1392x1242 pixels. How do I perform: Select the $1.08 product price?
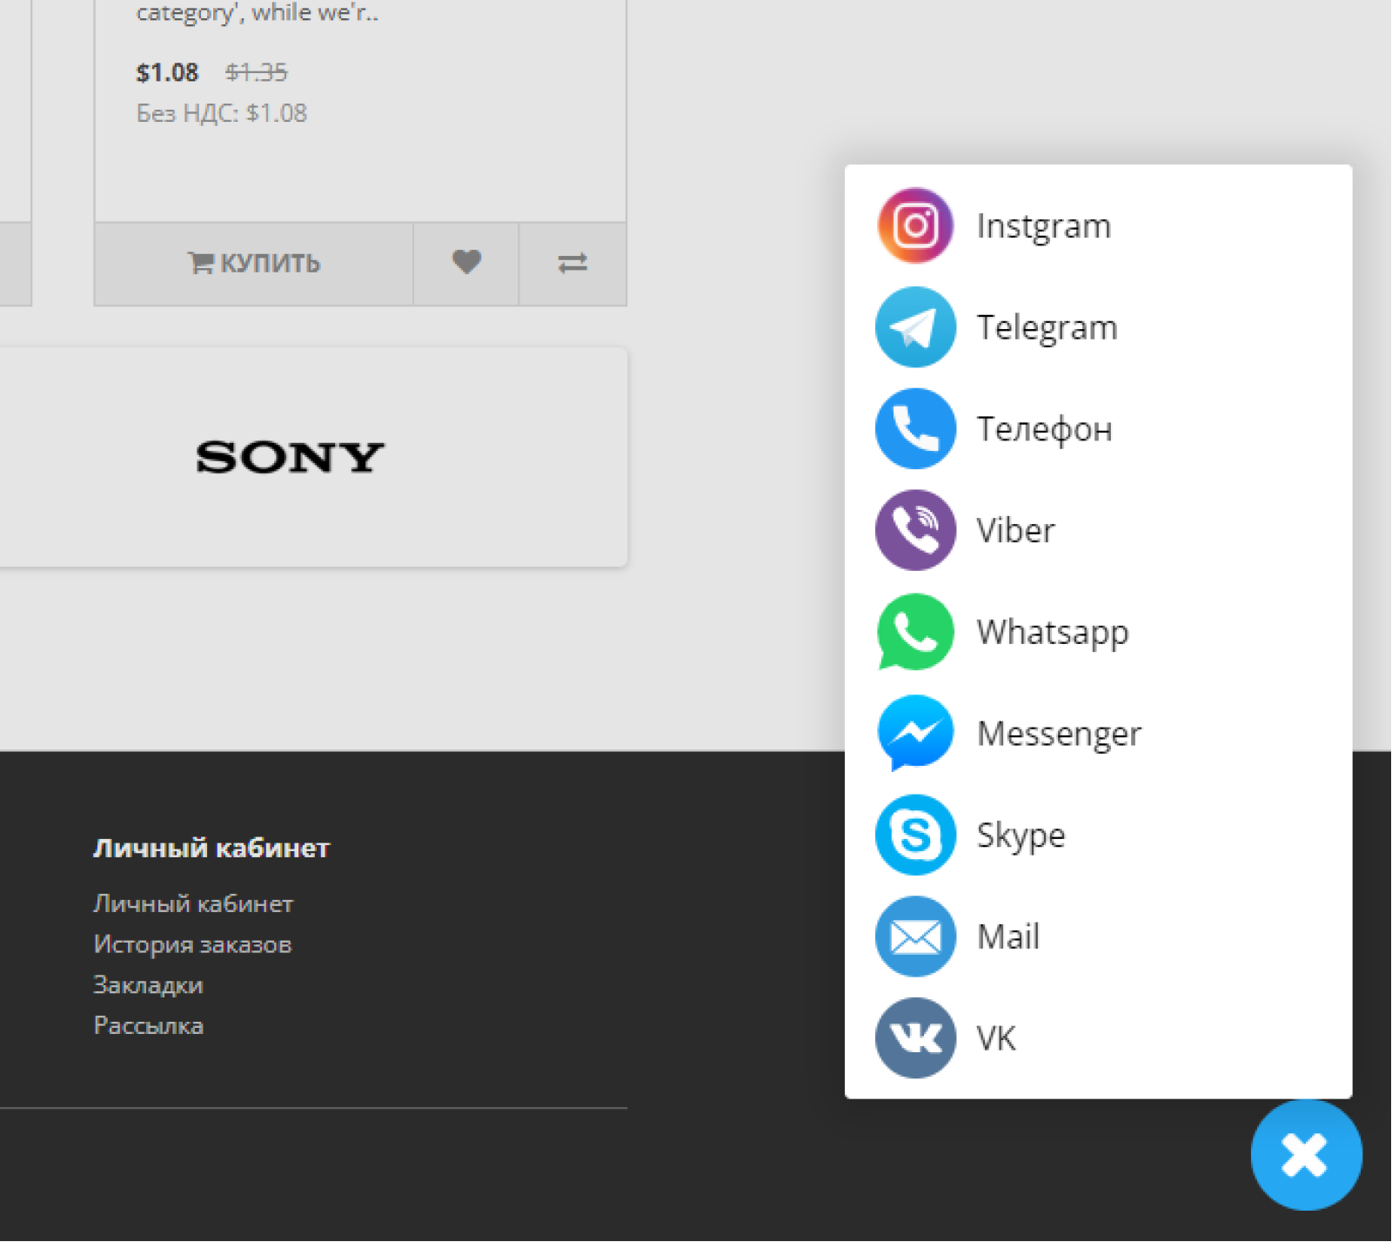[167, 72]
